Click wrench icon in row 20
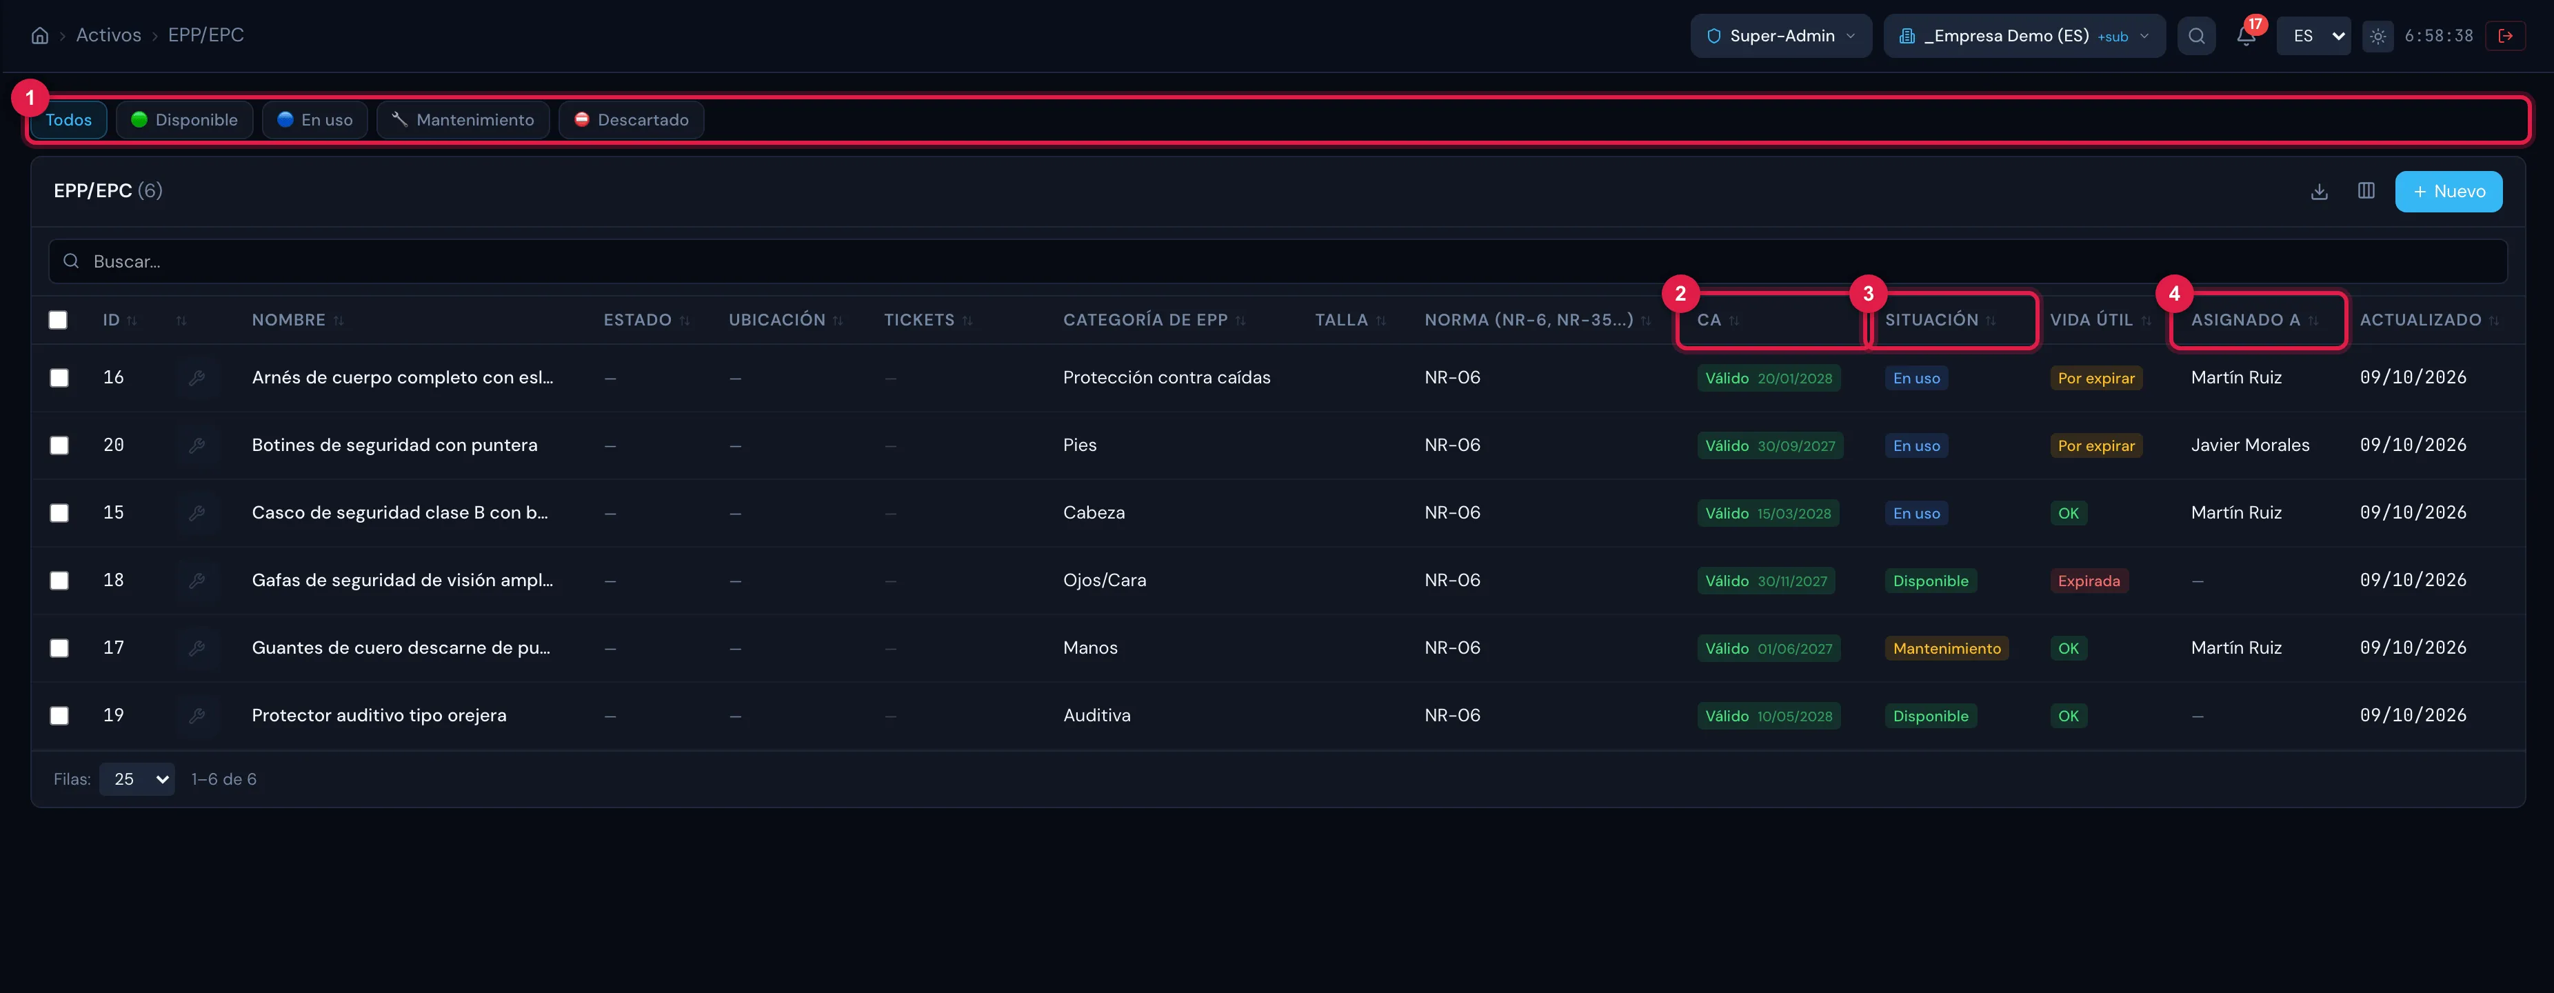Screen dimensions: 2554x993 pos(197,445)
